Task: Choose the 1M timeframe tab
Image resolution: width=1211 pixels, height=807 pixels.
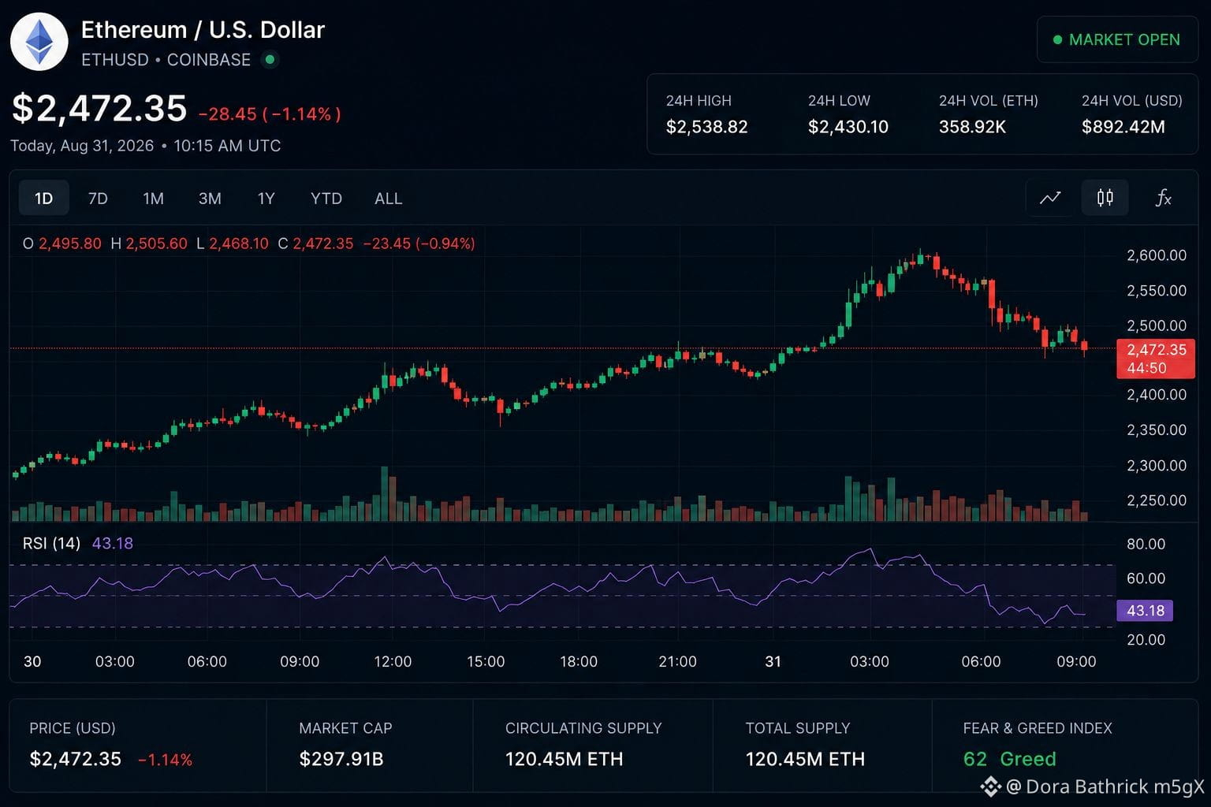Action: tap(153, 199)
